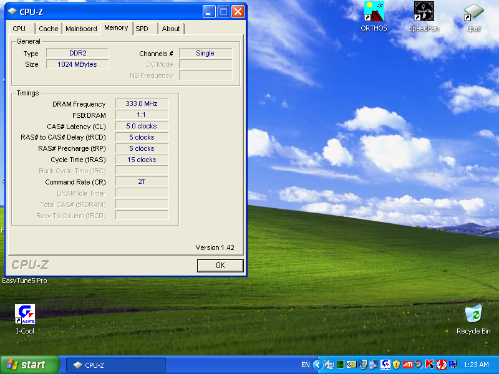Screen dimensions: 499x374
Task: Open the Recycle Bin
Action: pyautogui.click(x=473, y=314)
